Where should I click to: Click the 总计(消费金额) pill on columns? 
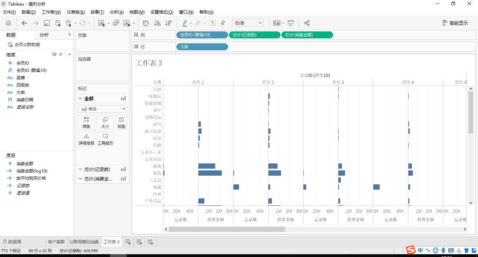307,35
